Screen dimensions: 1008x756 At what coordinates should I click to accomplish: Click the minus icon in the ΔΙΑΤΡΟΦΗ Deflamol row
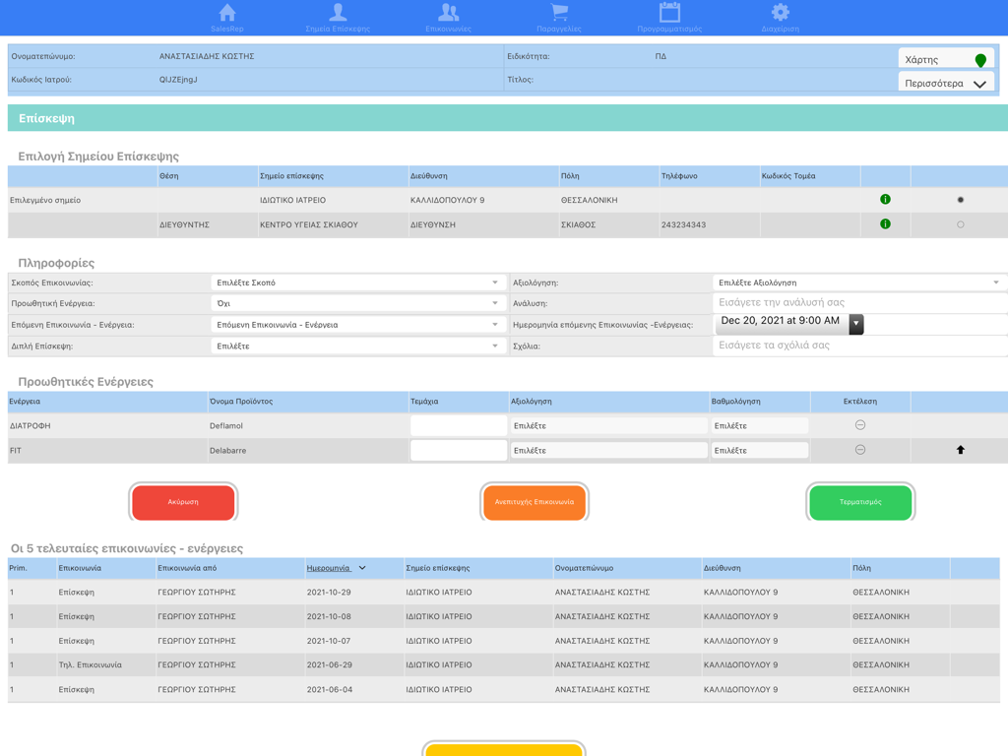tap(858, 424)
